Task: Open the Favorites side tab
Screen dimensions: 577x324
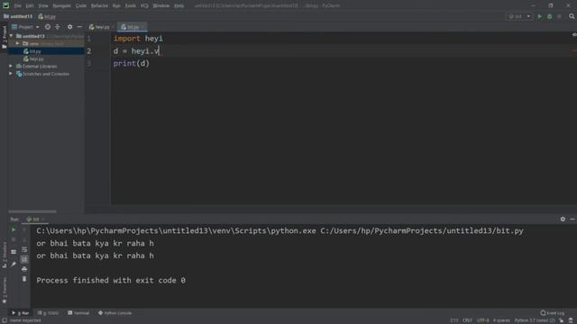Action: click(x=4, y=290)
